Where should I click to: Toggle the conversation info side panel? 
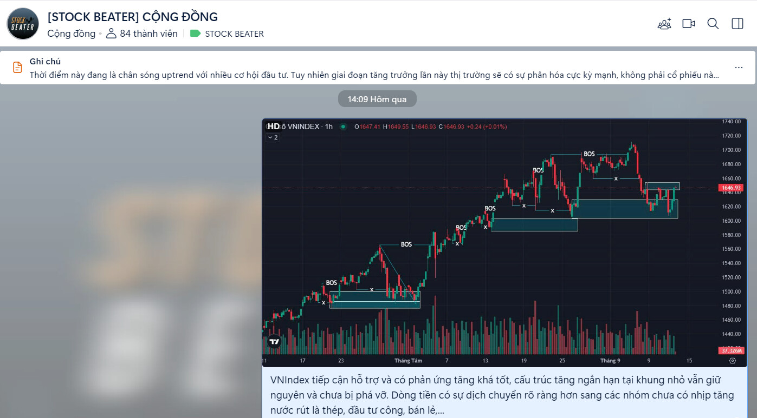click(737, 24)
